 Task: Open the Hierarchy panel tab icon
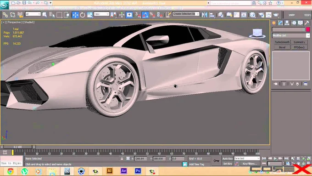287,23
